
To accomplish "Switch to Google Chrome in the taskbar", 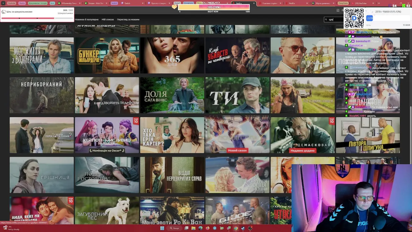I will coord(236,228).
